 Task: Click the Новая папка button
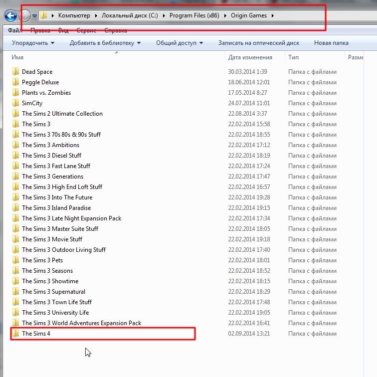tap(331, 43)
